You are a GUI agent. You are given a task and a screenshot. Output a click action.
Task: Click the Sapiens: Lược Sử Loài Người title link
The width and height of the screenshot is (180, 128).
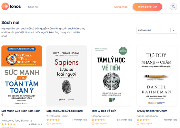click(x=65, y=111)
